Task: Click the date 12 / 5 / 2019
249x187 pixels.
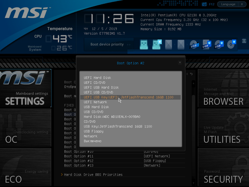Action: tap(104, 29)
